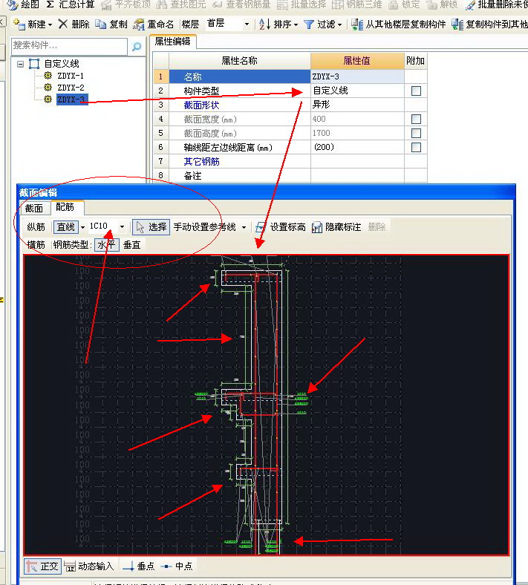528x585 pixels.
Task: Click 复制构件到其他楼层 icon
Action: pos(457,24)
